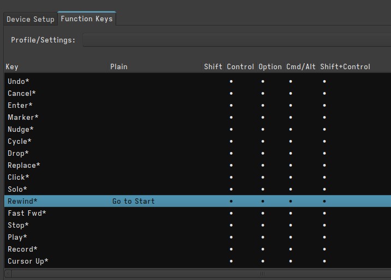Viewport: 391px width, 280px height.
Task: Select the Function Keys tab
Action: click(x=87, y=19)
